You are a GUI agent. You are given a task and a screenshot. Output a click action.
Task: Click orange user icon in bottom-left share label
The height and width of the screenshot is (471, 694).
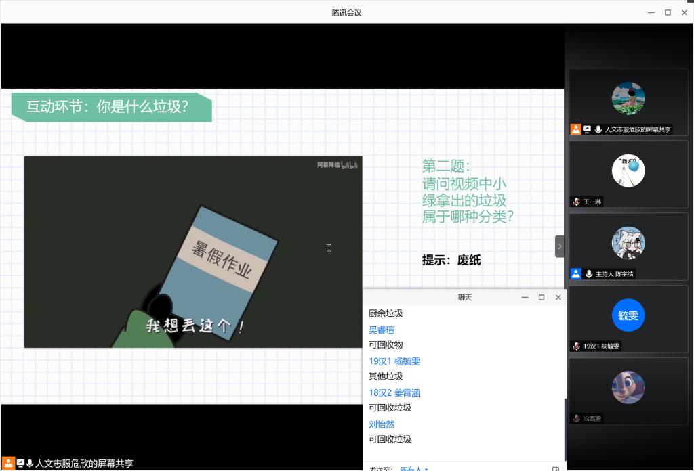9,464
